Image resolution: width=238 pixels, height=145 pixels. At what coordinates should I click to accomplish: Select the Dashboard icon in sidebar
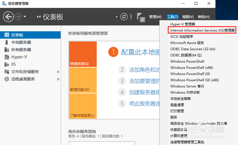click(x=6, y=35)
